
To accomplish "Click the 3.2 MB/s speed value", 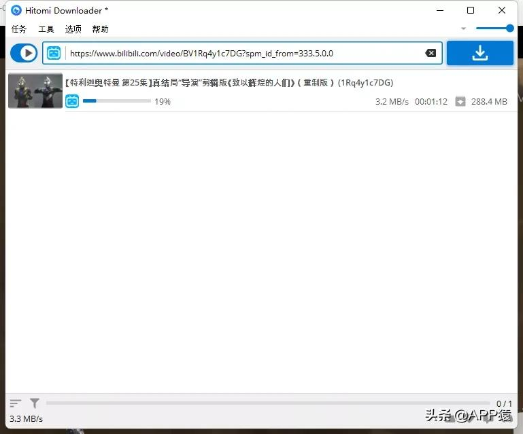I will click(392, 102).
